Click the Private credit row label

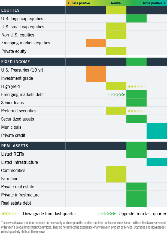pyautogui.click(x=14, y=135)
